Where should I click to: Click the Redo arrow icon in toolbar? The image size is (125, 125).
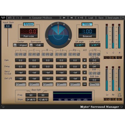17,18
